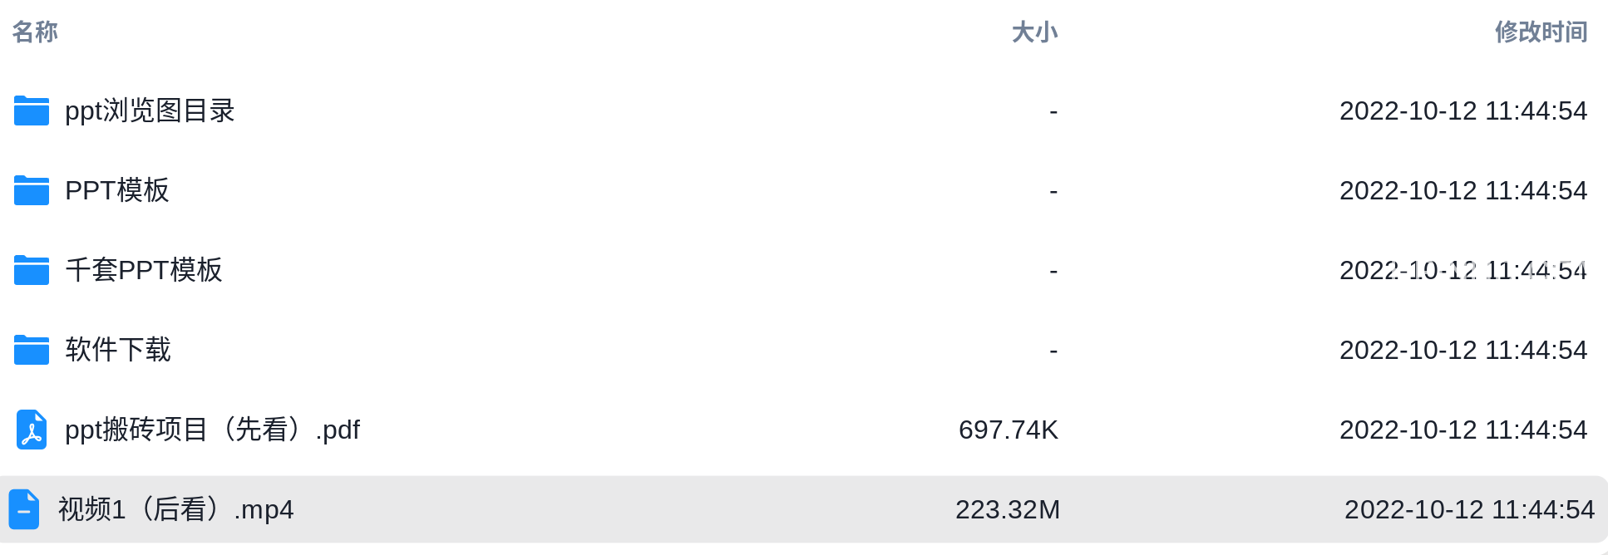Open ppt搬砖项目（先看）.pdf file

point(212,430)
